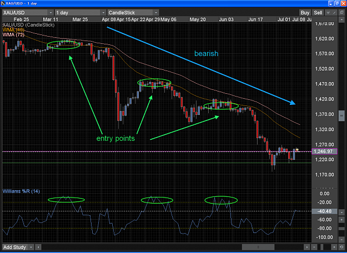Screen dimensions: 347x253
Task: Click the detach chart icon in top-right toolbar
Action: coord(341,13)
